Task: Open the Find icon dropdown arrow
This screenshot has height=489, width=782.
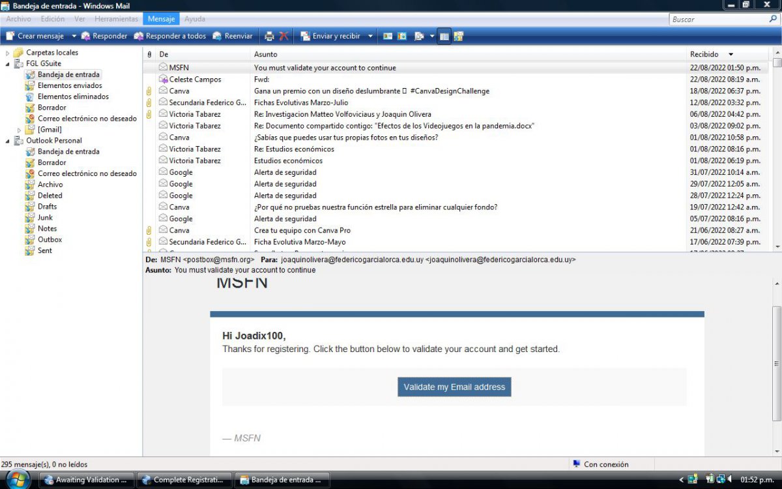Action: point(431,36)
